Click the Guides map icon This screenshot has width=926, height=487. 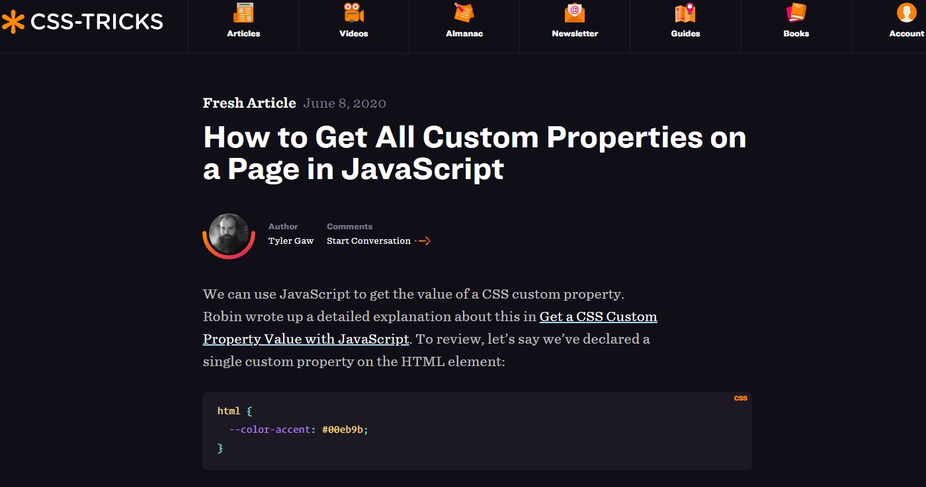[685, 13]
